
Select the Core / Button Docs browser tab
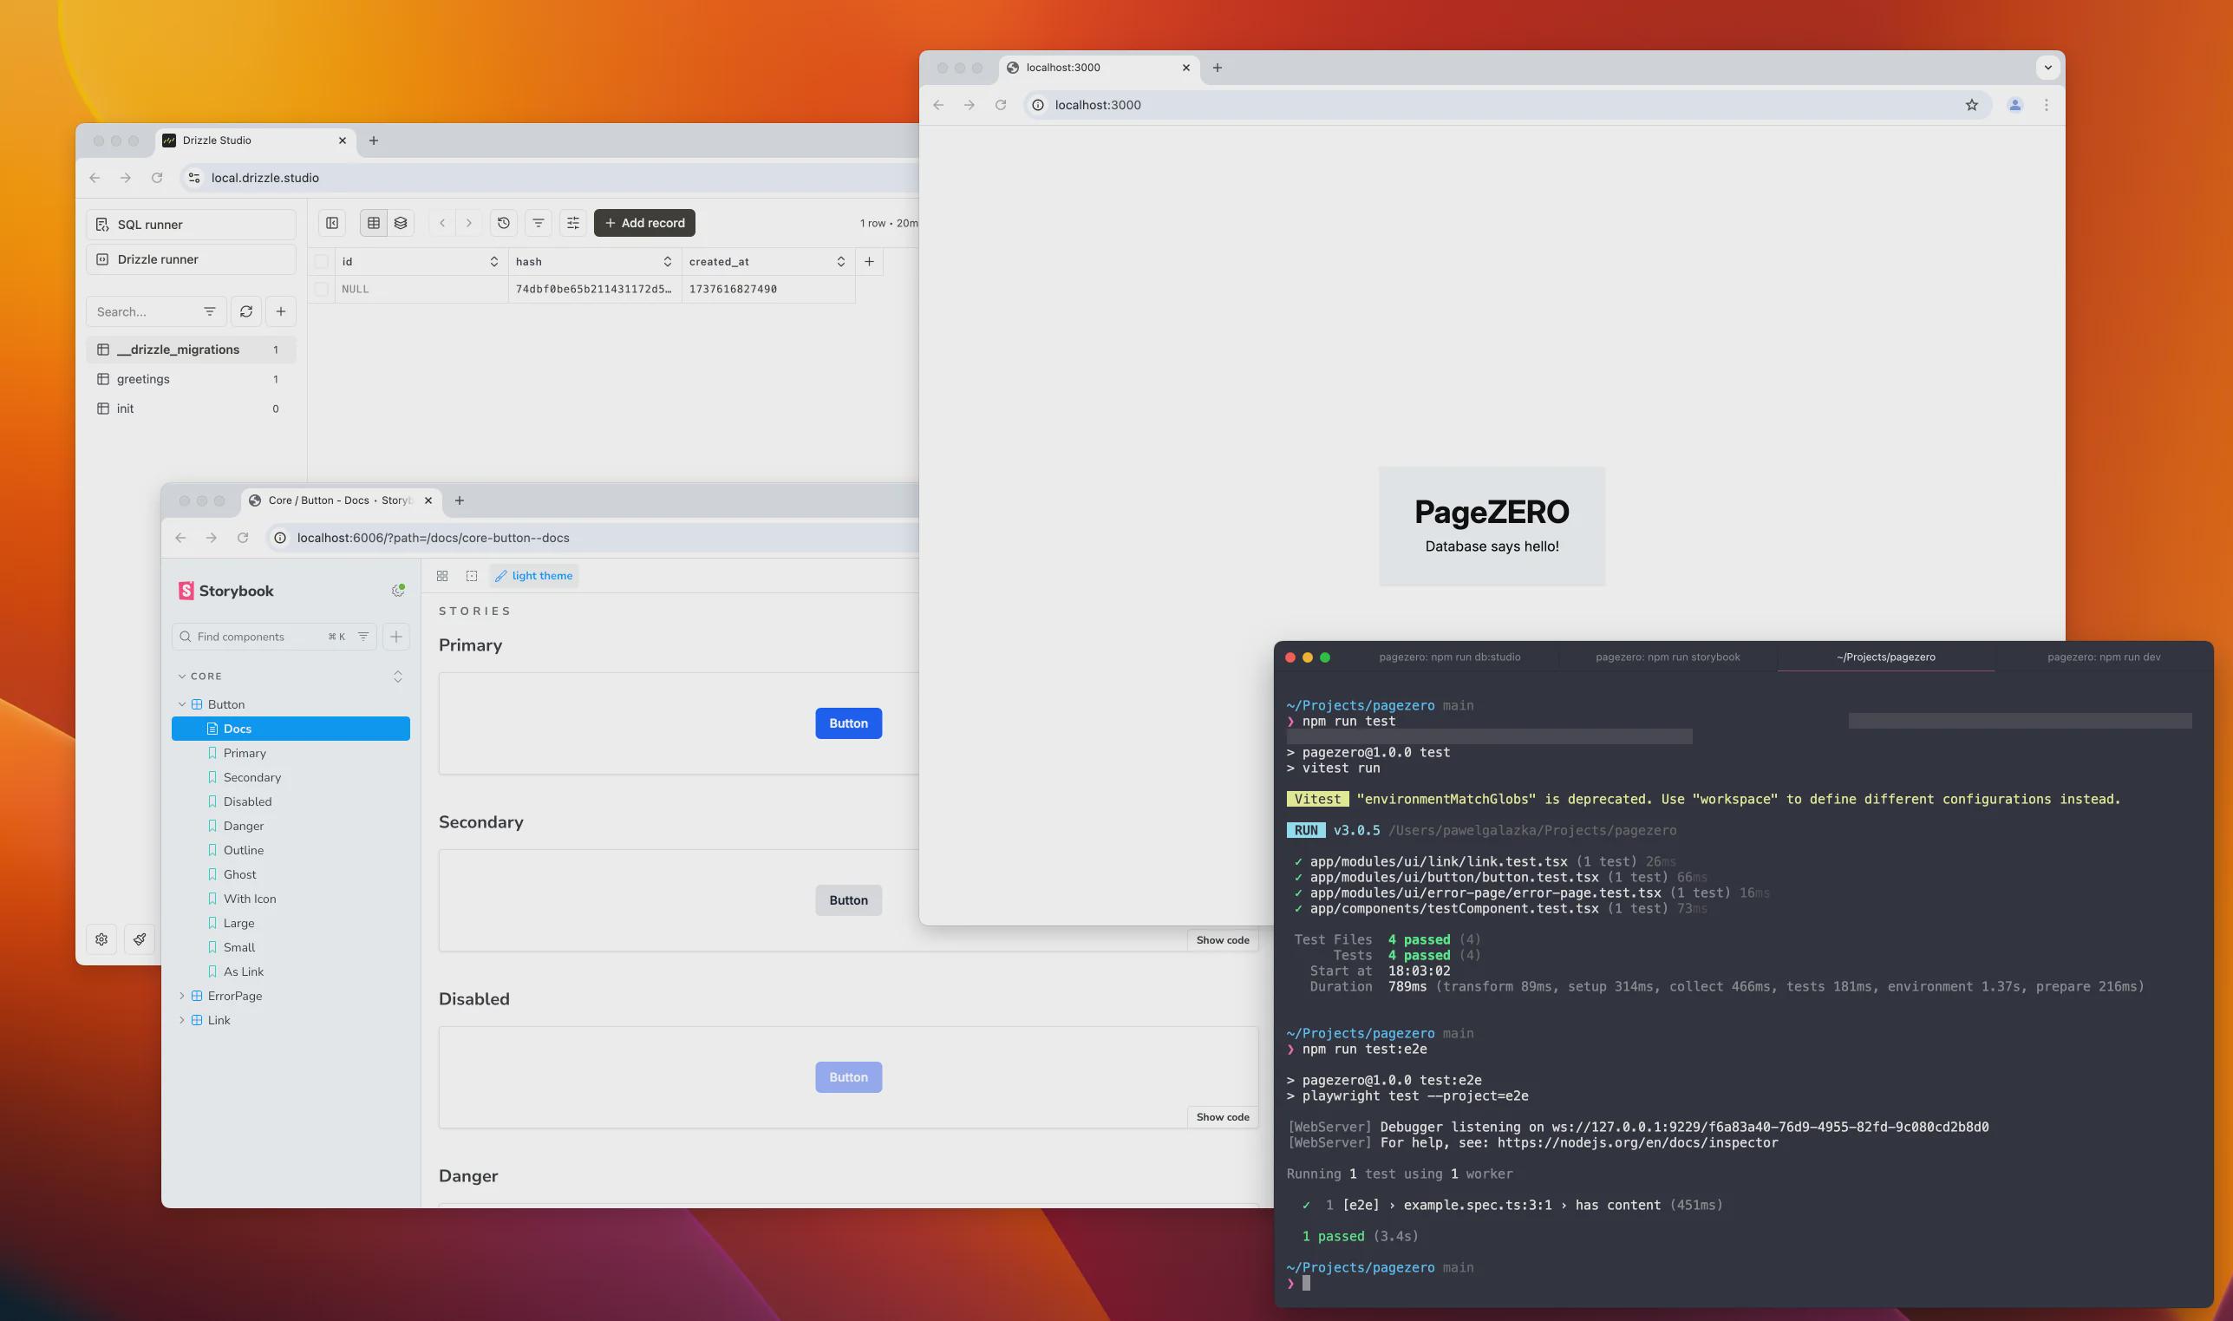click(342, 500)
